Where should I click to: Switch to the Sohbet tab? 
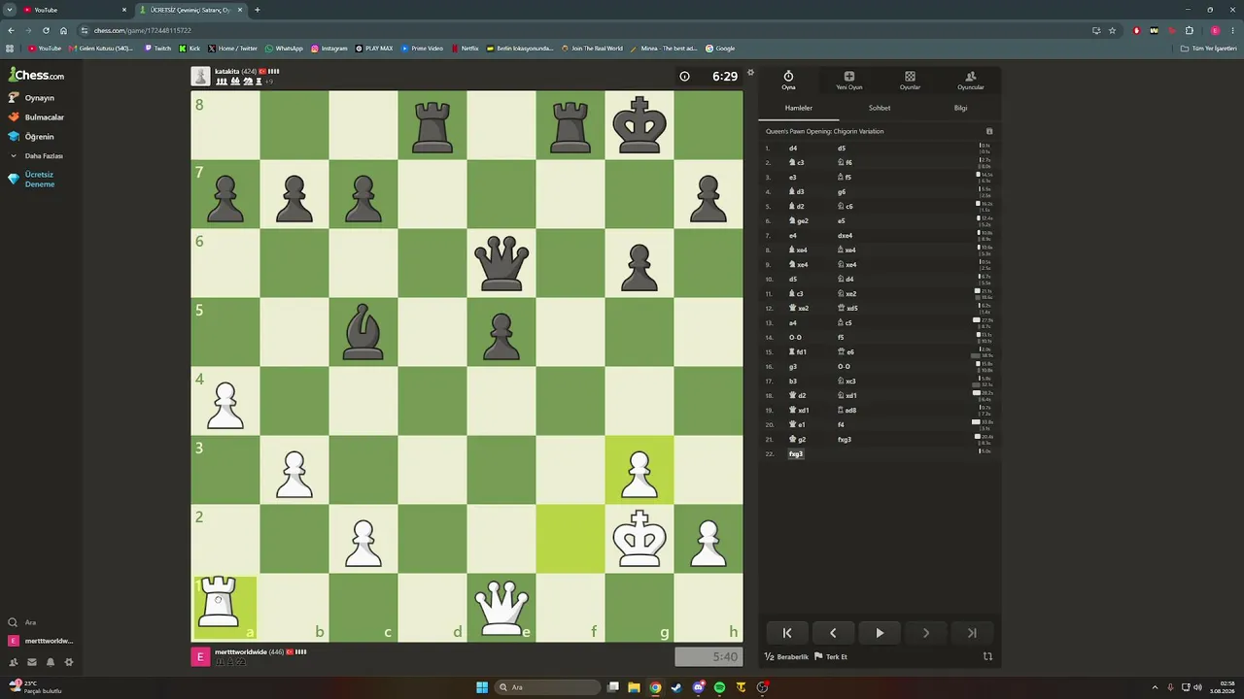pyautogui.click(x=879, y=108)
